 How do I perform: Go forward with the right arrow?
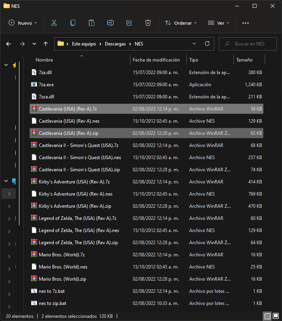(22, 44)
